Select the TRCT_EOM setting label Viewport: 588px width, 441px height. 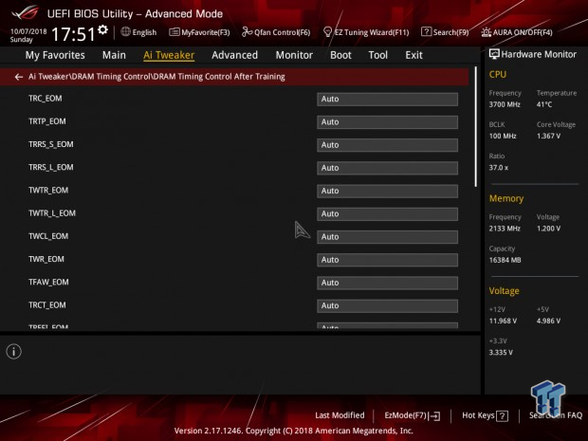pos(47,305)
